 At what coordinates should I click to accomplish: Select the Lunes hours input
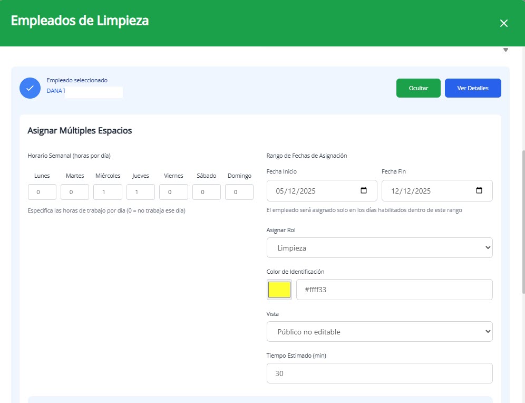42,192
